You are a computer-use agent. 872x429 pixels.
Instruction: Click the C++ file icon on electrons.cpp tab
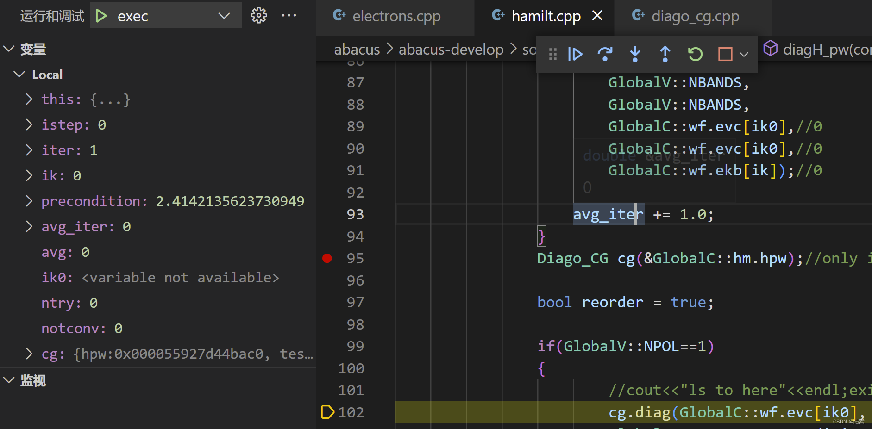tap(339, 15)
